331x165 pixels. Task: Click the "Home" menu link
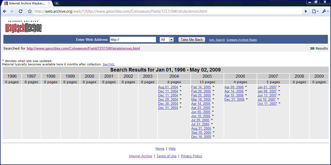coord(160,148)
